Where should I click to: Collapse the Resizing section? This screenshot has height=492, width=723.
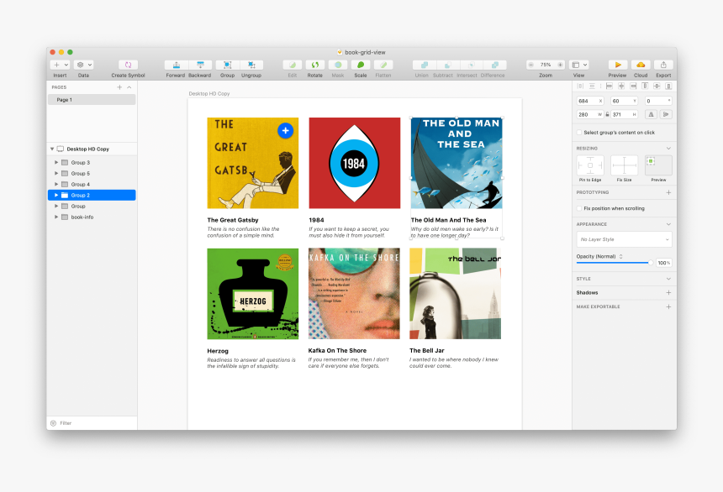[668, 149]
